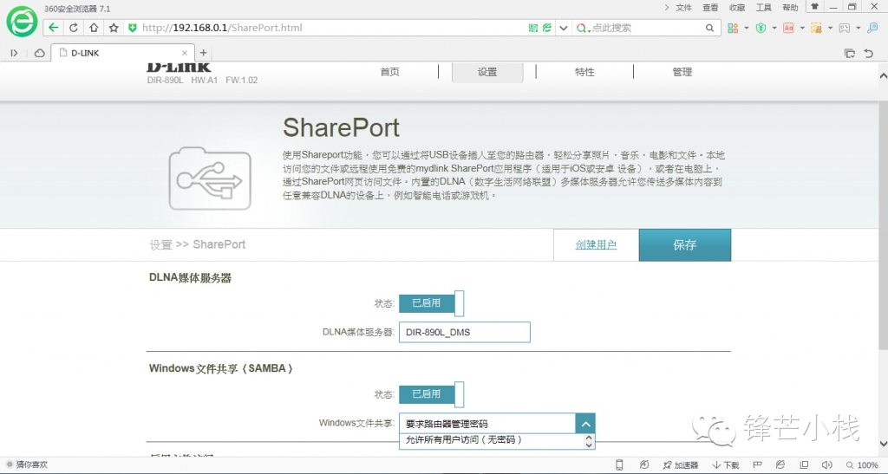
Task: Click 猜你喜欢 in the status bar
Action: (x=31, y=465)
